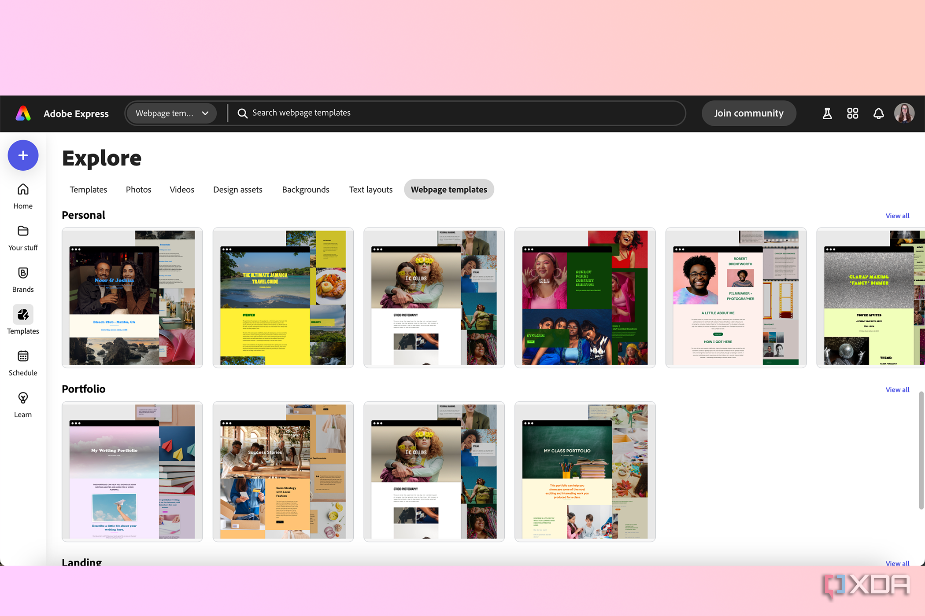
Task: Open the apps grid icon
Action: tap(852, 114)
